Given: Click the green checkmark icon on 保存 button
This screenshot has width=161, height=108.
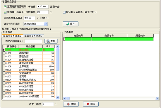Looking at the screenshot, I should (68, 24).
